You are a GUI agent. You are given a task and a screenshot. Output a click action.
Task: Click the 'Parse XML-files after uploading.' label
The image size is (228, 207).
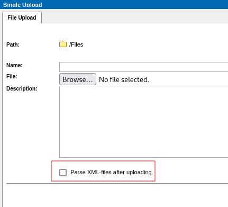point(112,172)
